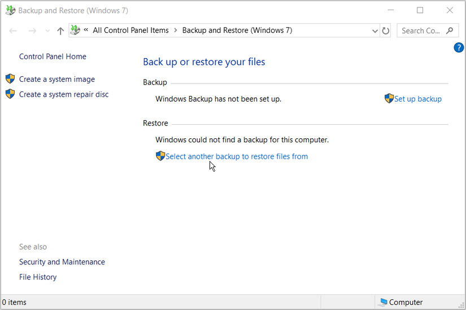Click the shield icon beside Set up backup
The image size is (466, 310).
pos(389,98)
